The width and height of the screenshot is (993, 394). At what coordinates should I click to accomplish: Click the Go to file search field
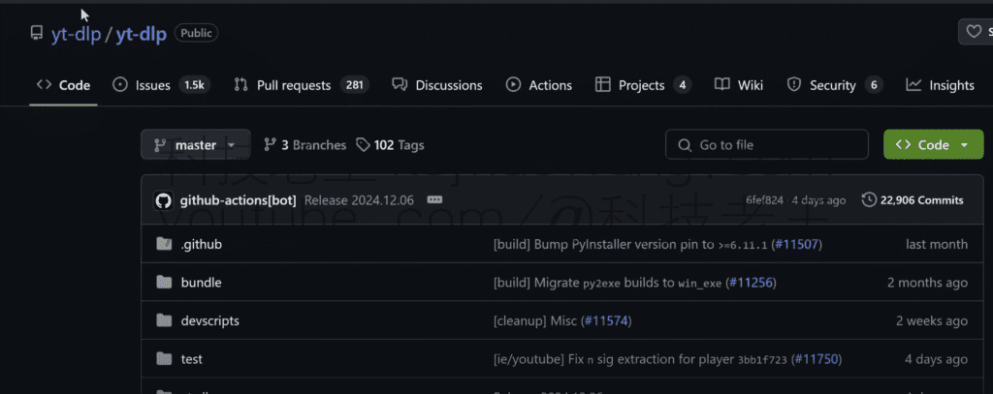click(x=766, y=145)
